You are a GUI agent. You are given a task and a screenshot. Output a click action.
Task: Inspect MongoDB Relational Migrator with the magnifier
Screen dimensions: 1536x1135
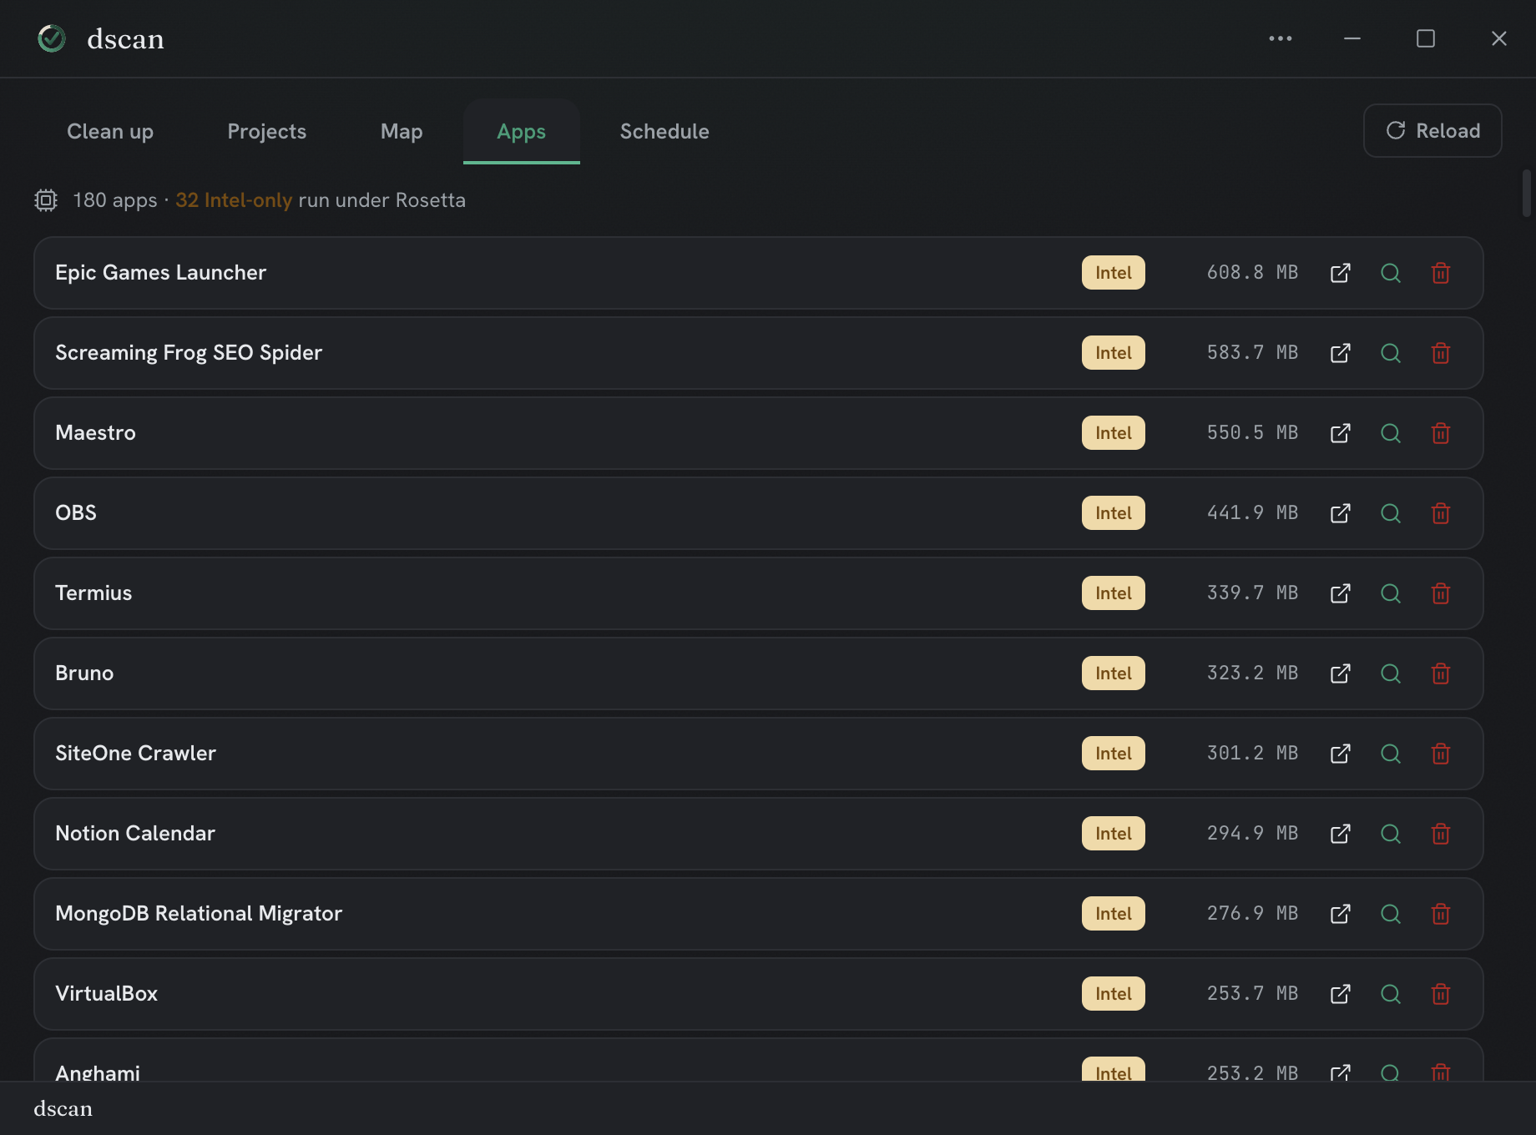(1391, 914)
